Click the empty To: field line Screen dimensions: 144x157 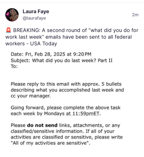(14, 66)
